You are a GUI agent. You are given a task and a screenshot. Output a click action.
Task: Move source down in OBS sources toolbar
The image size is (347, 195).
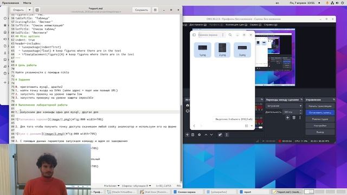pyautogui.click(x=211, y=135)
